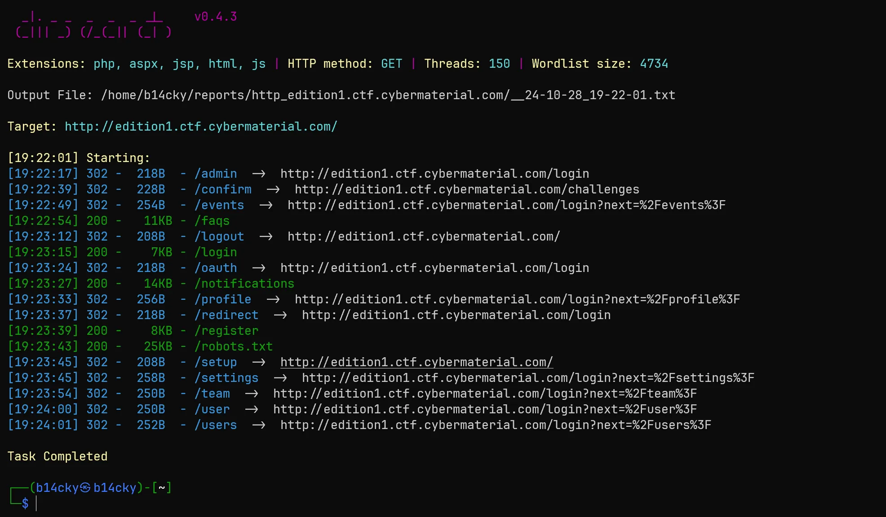Viewport: 886px width, 517px height.
Task: Click the /register path entry
Action: click(x=226, y=331)
